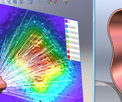Click the vertical divider between viewports
This screenshot has width=122, height=102.
(x=94, y=51)
